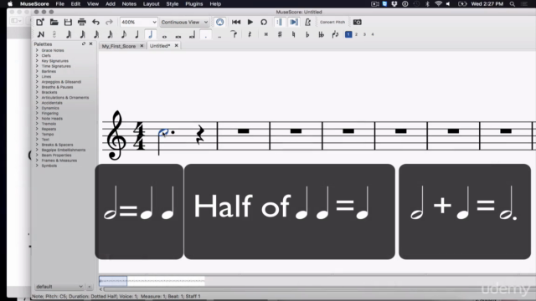Apply natural accidental
The image size is (536, 301).
coord(293,34)
